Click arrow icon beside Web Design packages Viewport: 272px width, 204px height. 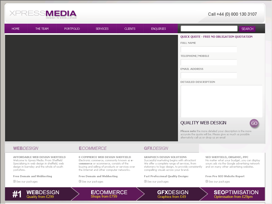[14, 181]
